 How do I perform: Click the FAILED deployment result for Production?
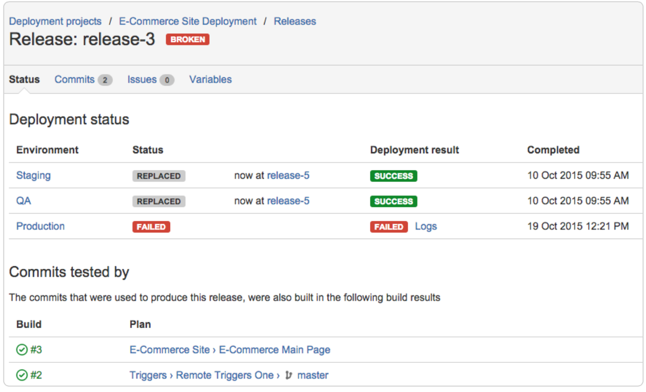388,226
